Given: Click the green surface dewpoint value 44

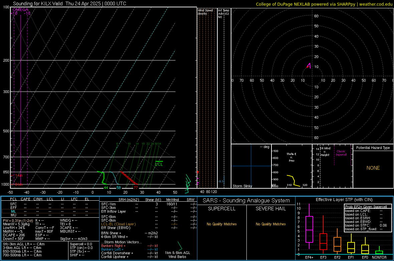Looking at the screenshot, I should (x=106, y=188).
